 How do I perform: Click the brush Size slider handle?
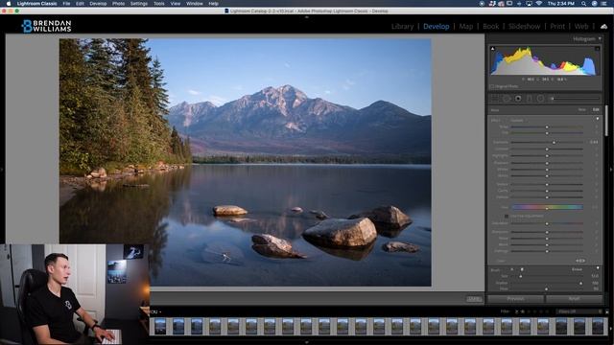[x=520, y=276]
